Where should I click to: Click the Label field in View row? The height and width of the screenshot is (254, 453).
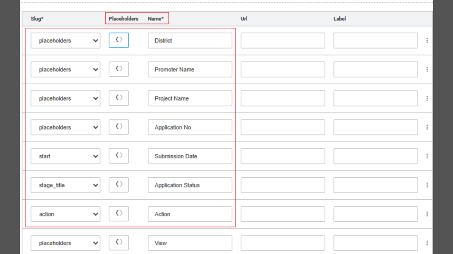[376, 243]
